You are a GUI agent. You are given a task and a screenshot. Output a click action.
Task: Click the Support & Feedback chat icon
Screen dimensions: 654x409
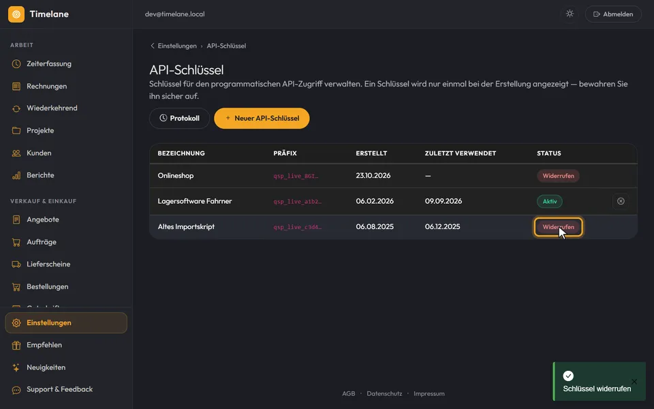coord(16,390)
